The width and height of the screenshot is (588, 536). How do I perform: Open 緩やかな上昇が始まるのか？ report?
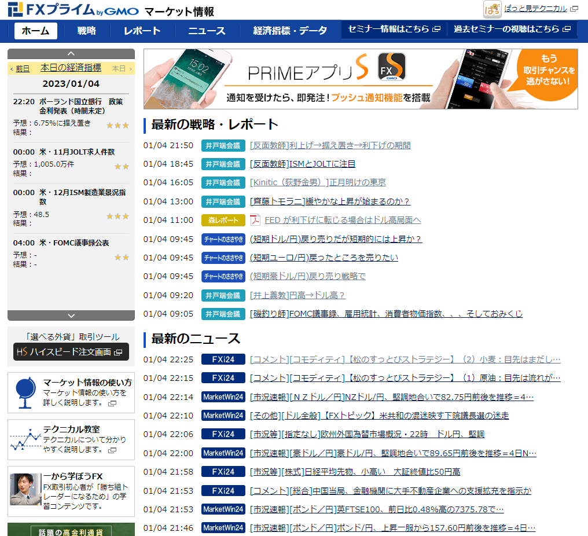(x=330, y=202)
